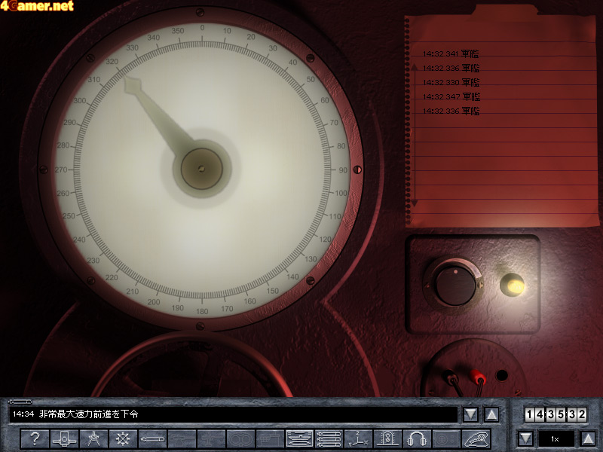Click the small slider handle above the message log
The image size is (603, 452).
point(20,402)
